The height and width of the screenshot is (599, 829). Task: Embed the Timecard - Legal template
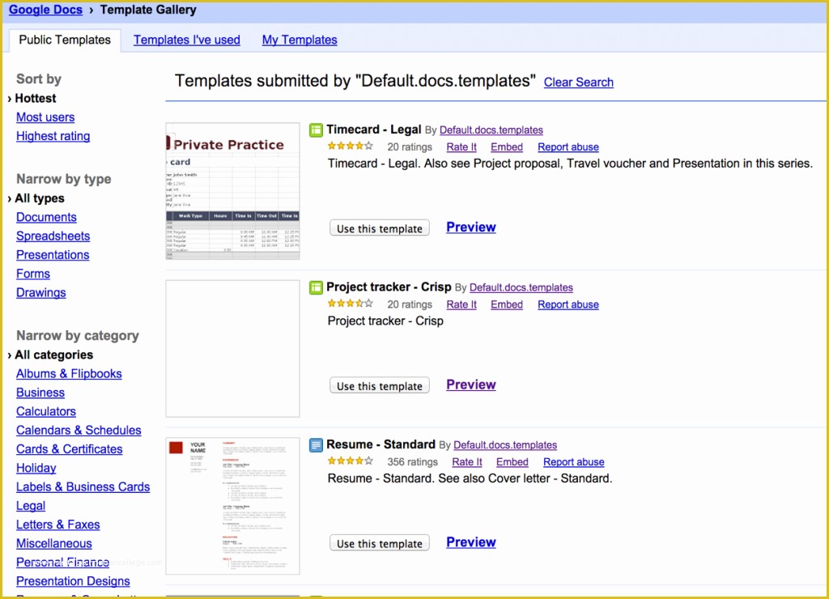(x=507, y=147)
